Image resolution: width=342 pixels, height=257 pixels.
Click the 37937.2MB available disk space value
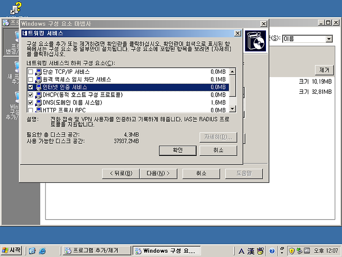[126, 141]
